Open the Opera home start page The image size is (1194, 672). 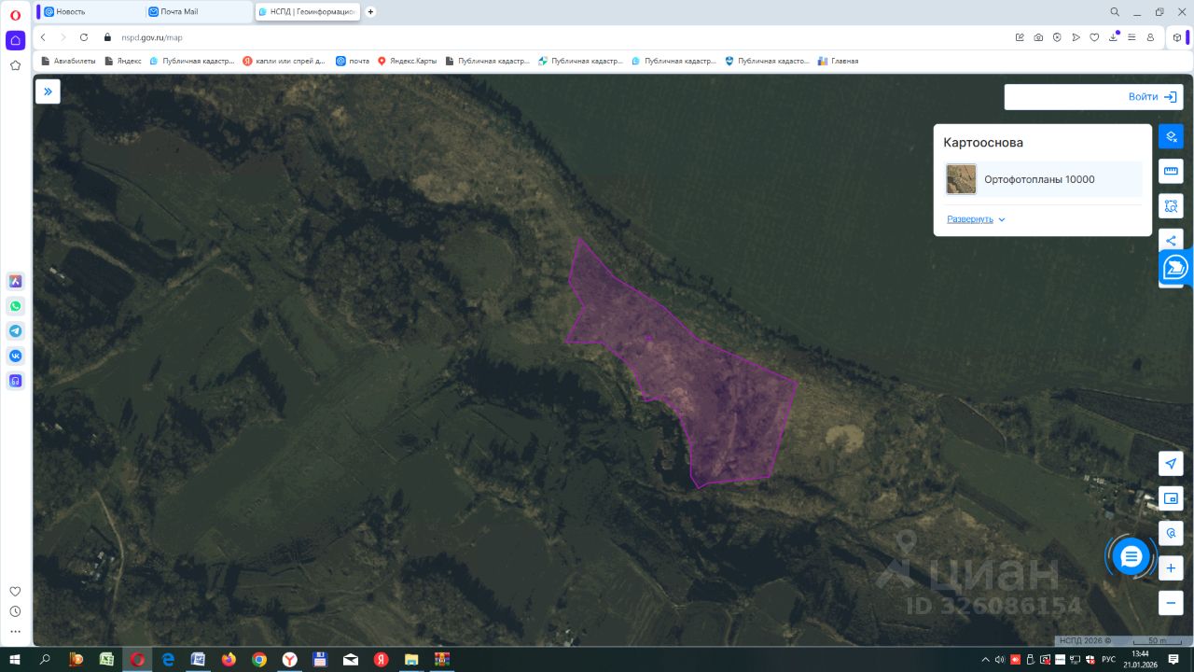15,40
